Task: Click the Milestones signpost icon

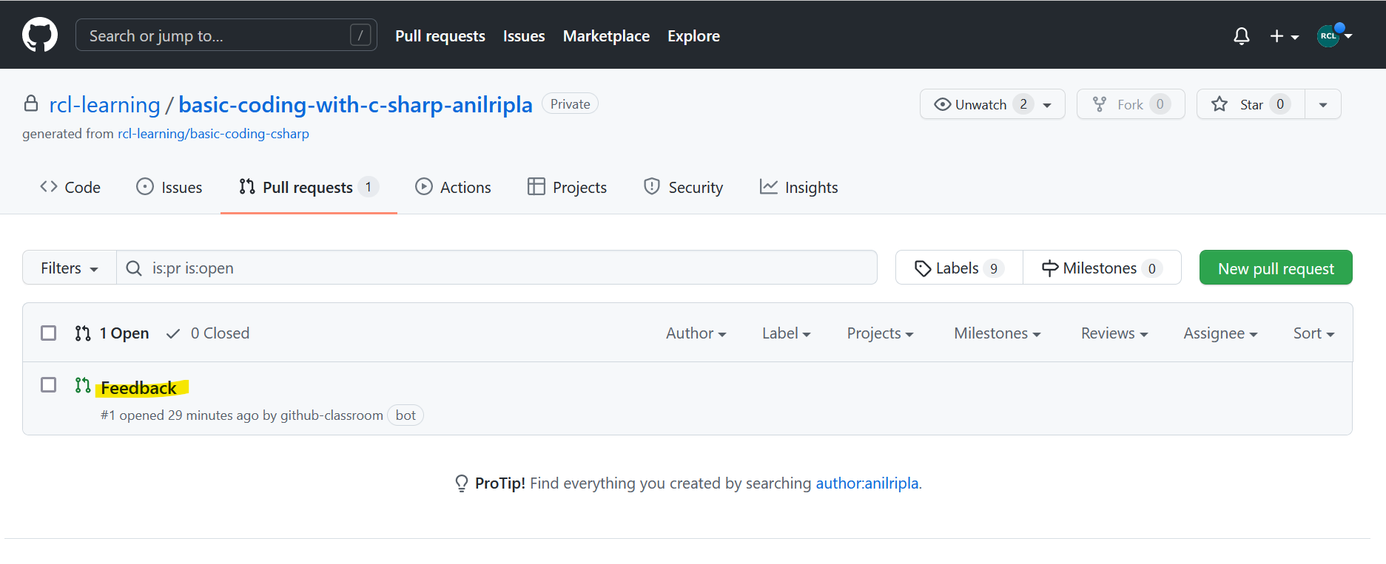Action: pyautogui.click(x=1050, y=268)
